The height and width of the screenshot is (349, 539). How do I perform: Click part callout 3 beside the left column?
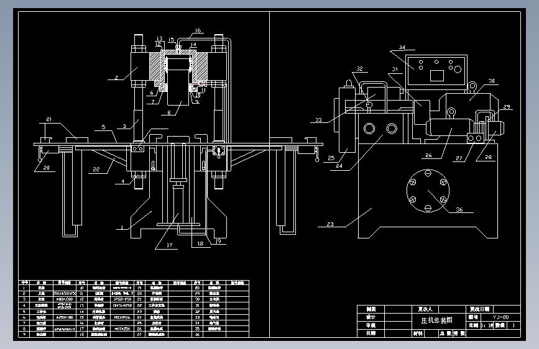pos(124,126)
